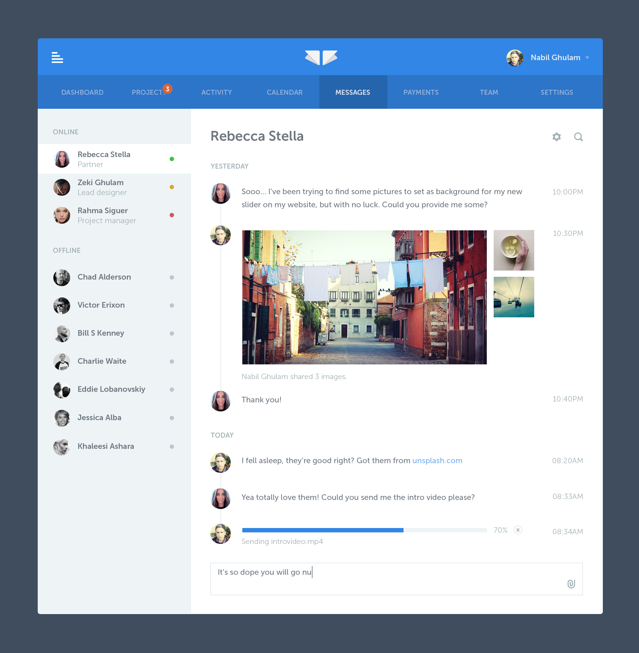
Task: Click Rebecca Stella's profile avatar
Action: pos(63,158)
